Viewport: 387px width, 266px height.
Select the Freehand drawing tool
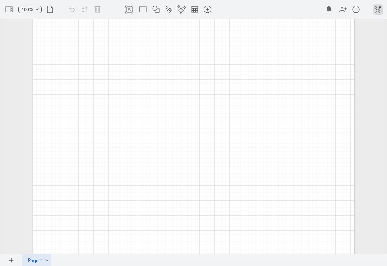click(169, 9)
